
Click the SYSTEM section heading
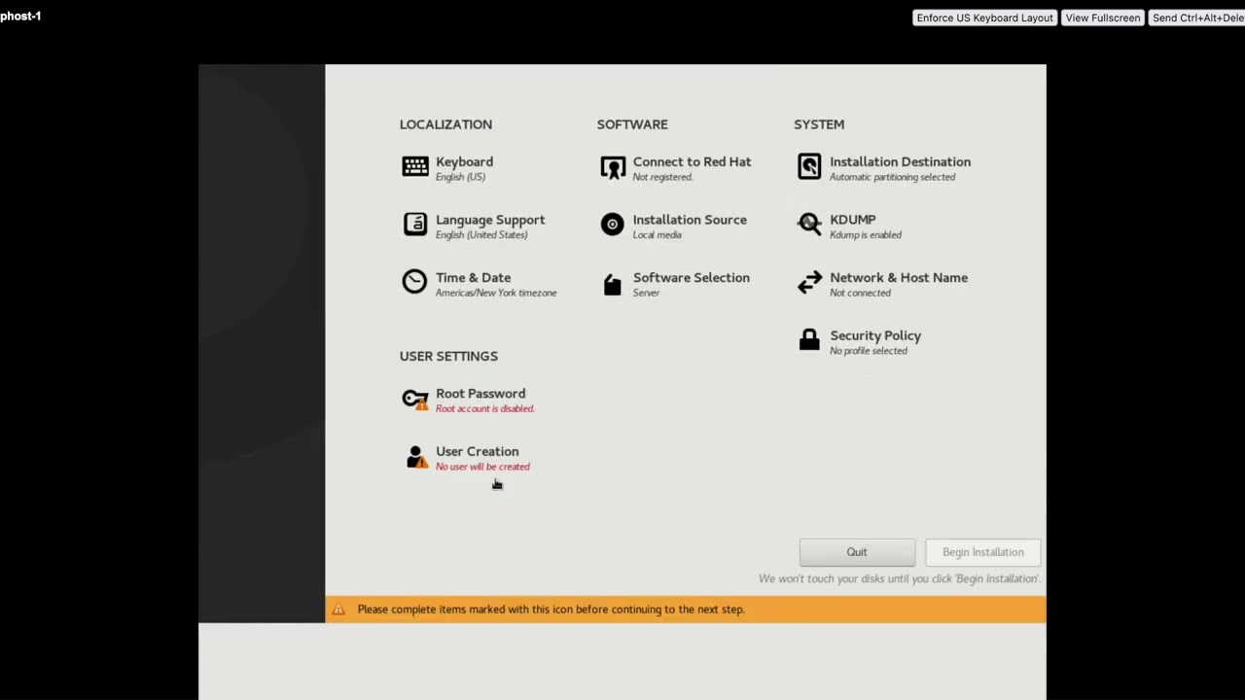coord(819,124)
